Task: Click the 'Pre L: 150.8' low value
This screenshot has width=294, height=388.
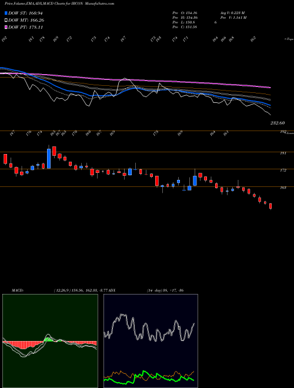Action: tap(183, 22)
